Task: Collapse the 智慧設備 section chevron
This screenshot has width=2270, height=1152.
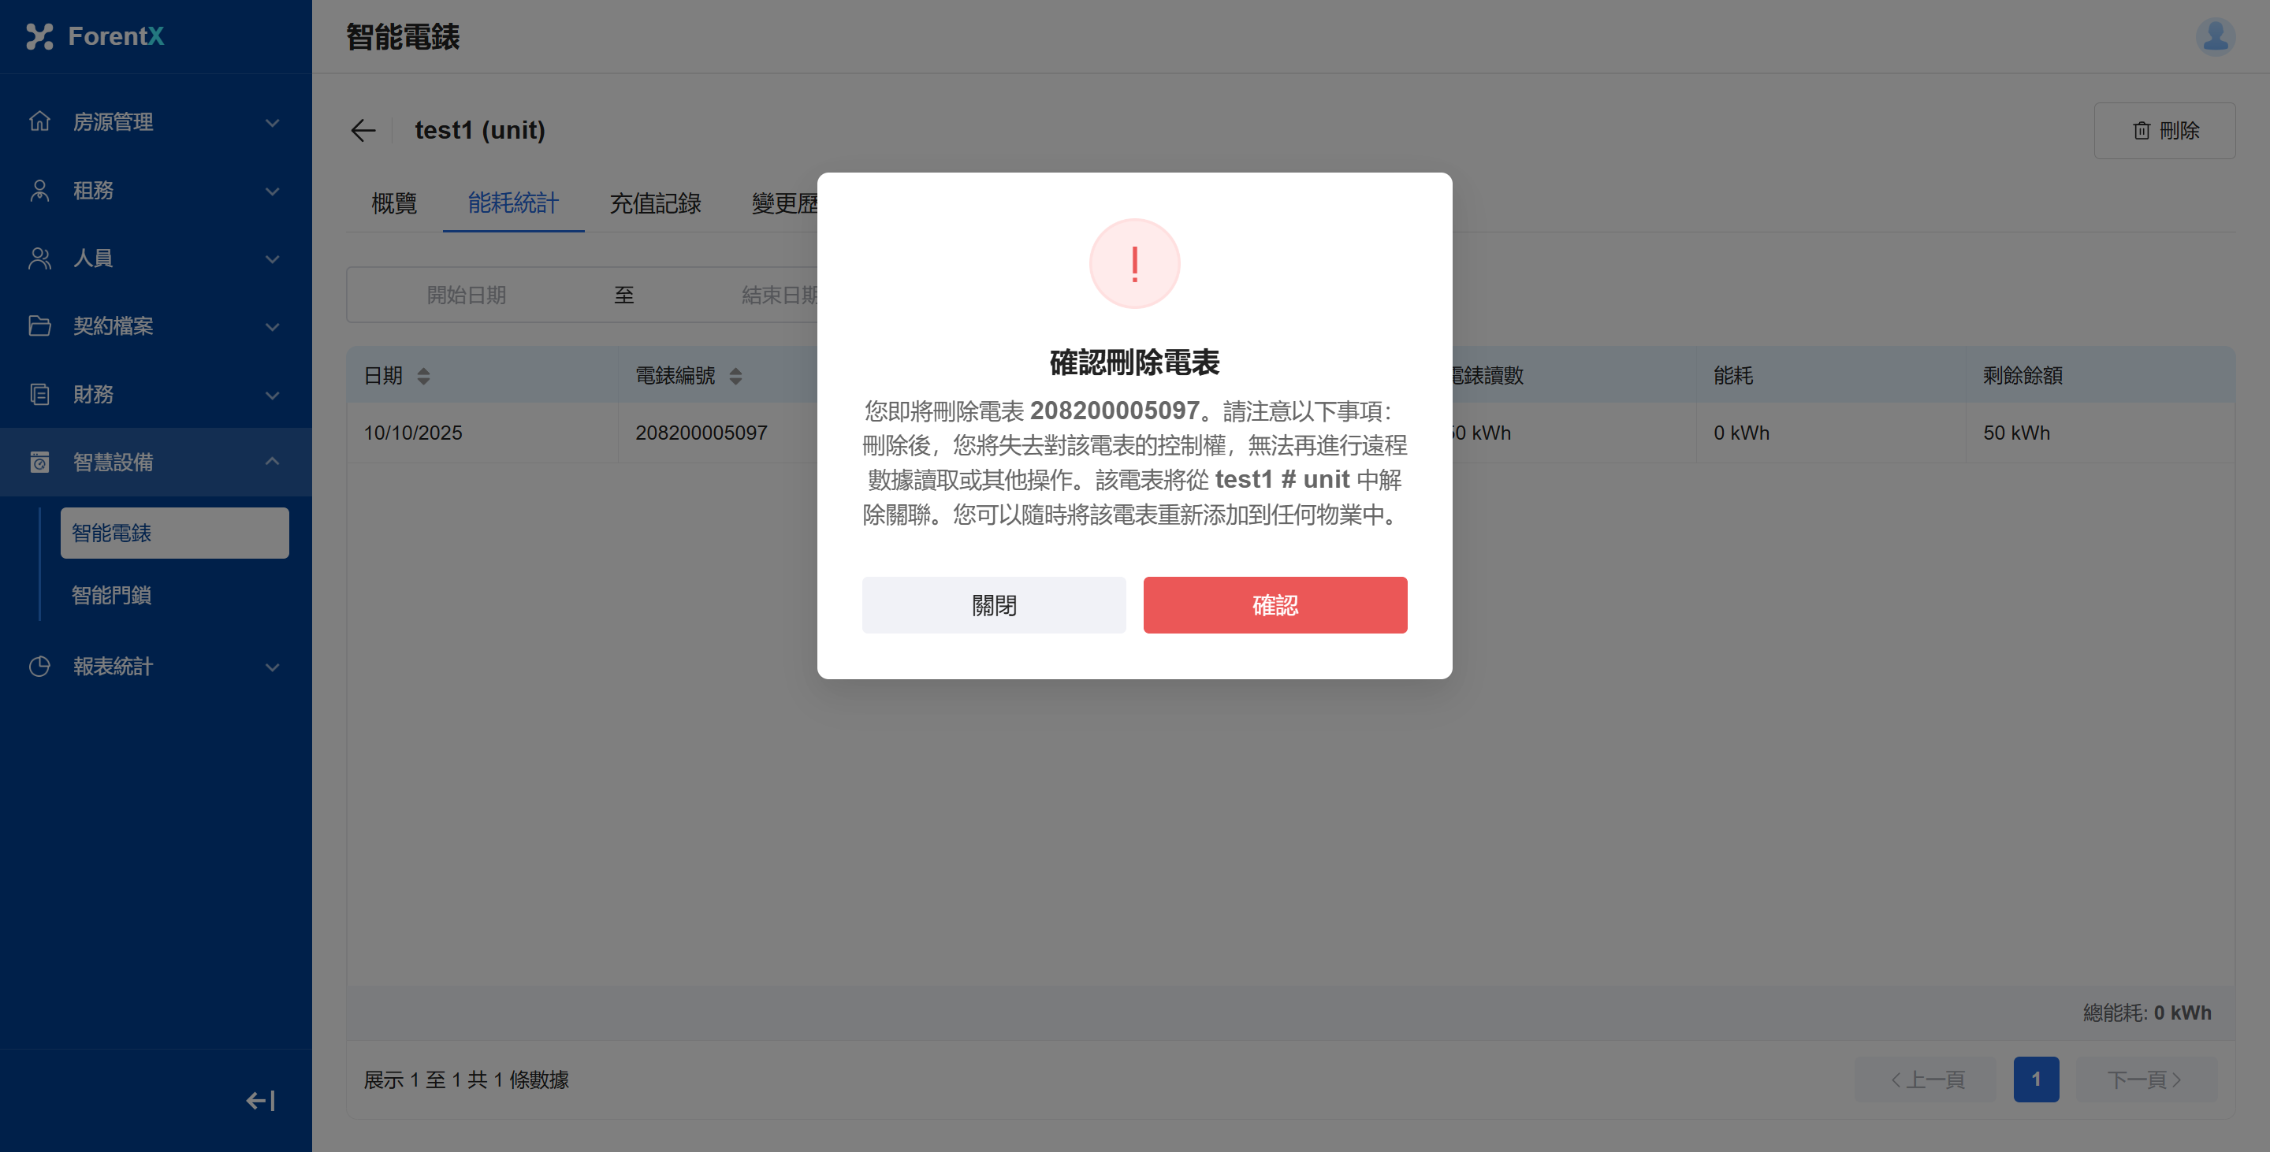Action: coord(272,462)
